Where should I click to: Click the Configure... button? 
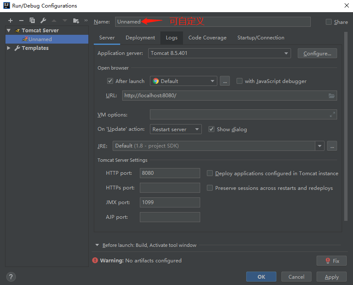317,53
